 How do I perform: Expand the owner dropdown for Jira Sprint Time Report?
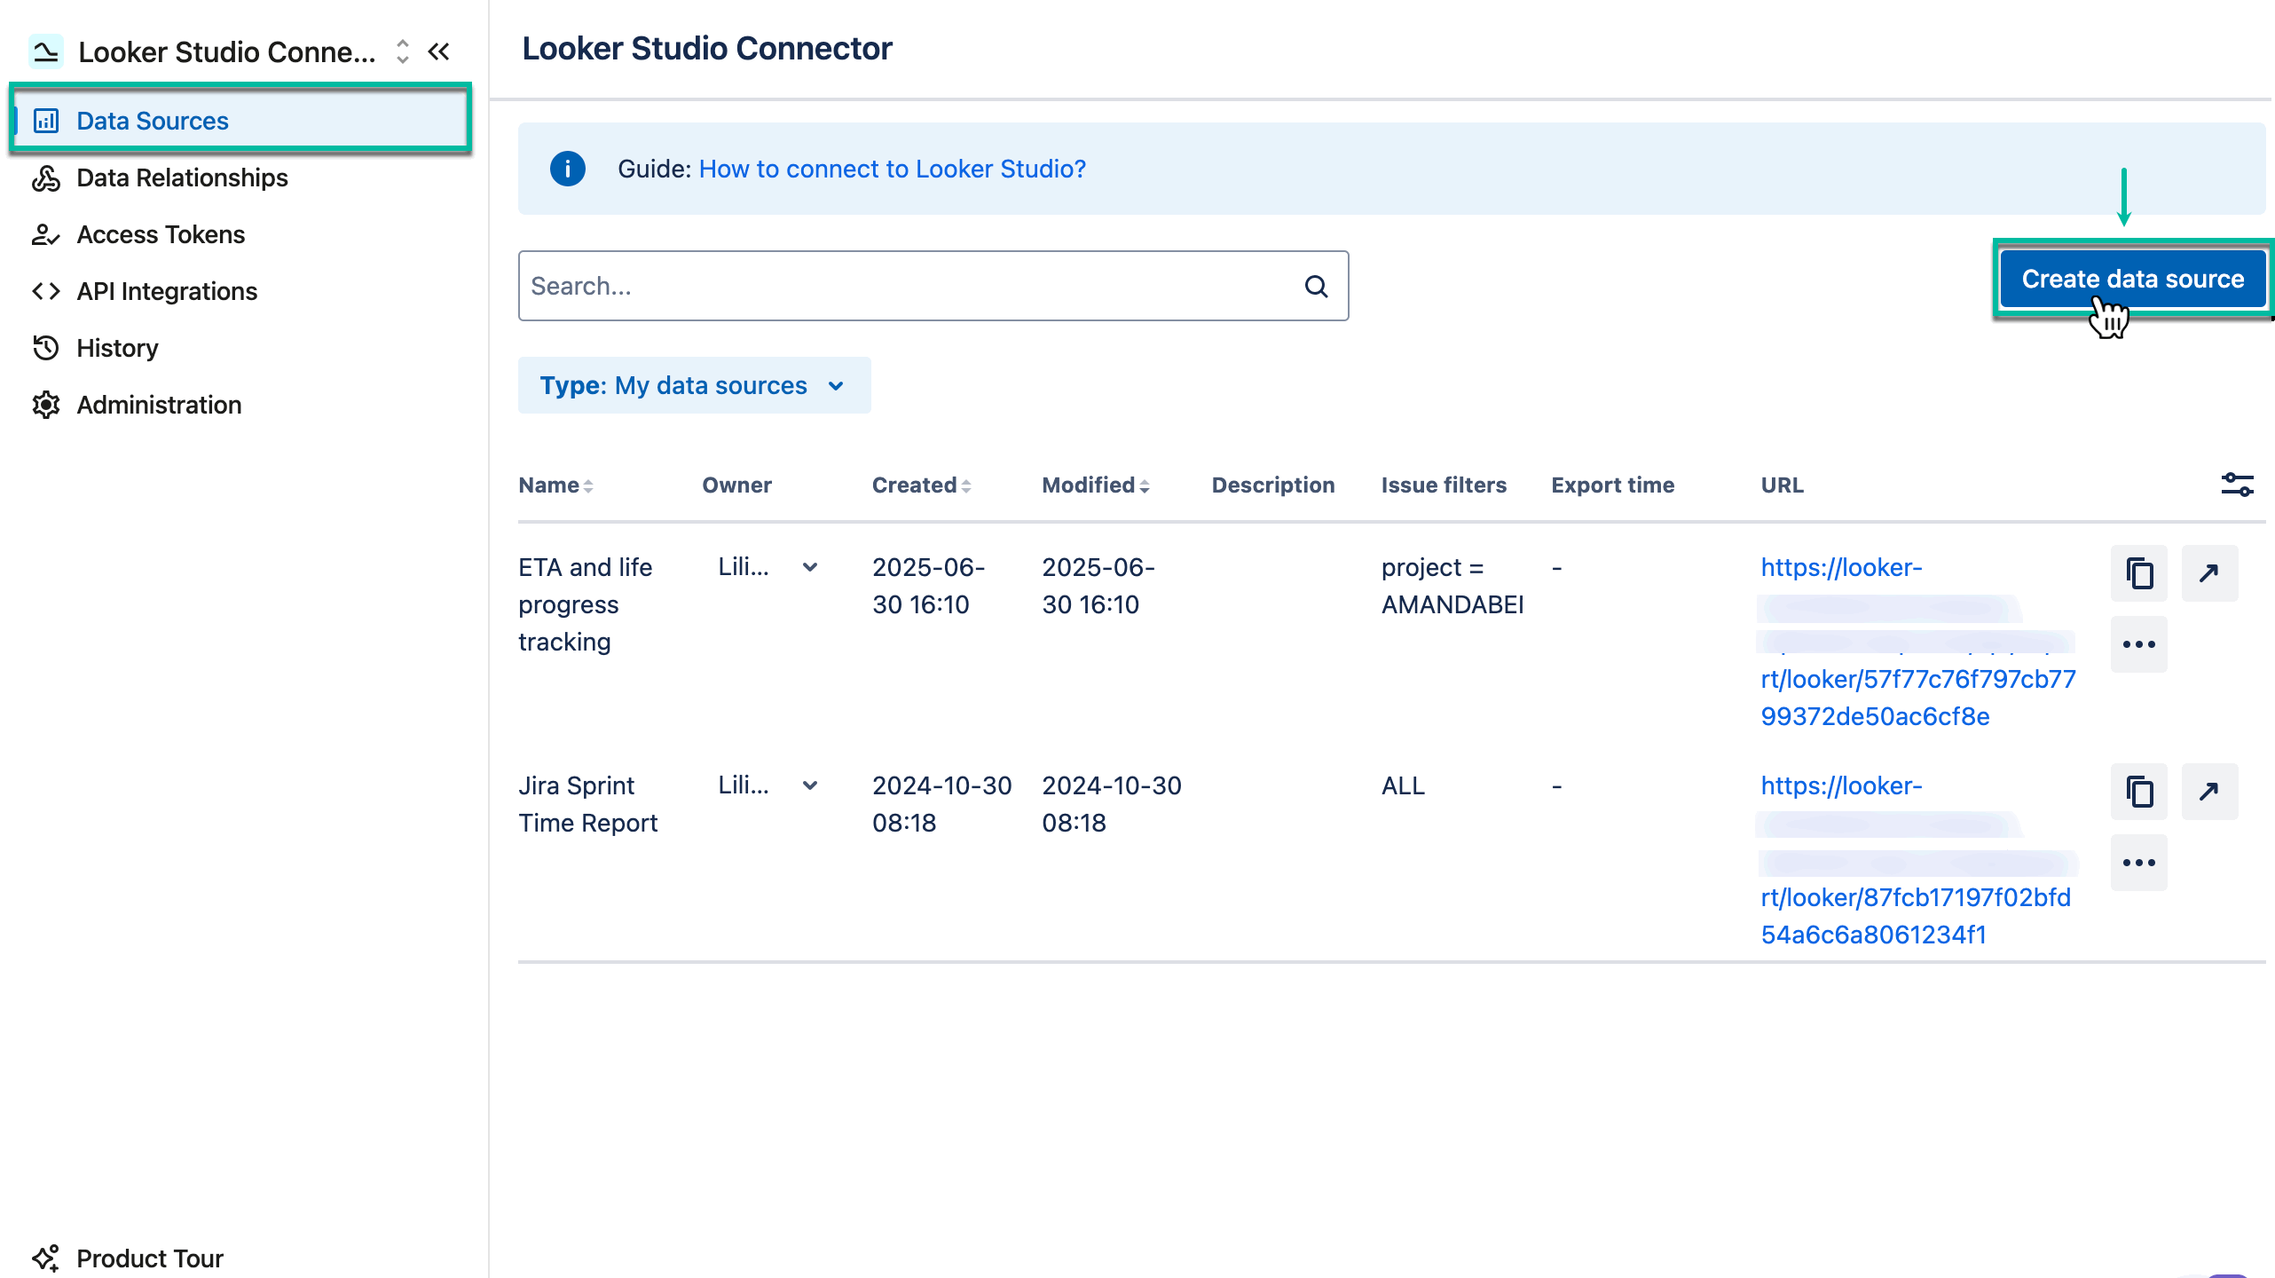click(x=810, y=785)
